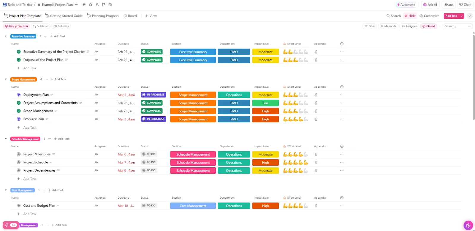Click the add column plus icon in Executive Summary
Image resolution: width=475 pixels, height=231 pixels.
342,44
